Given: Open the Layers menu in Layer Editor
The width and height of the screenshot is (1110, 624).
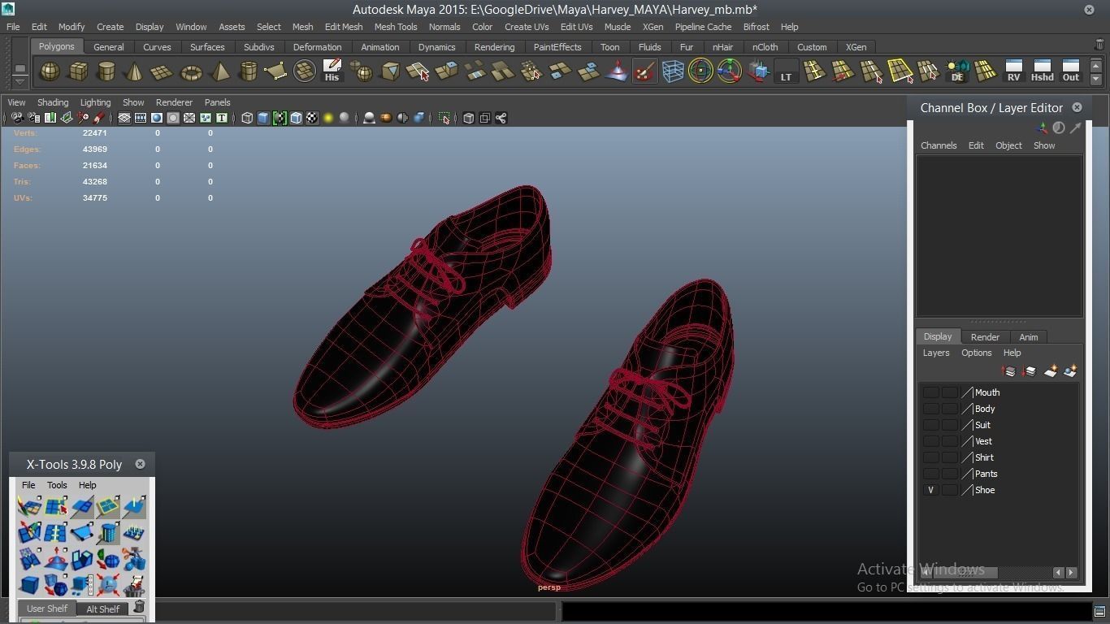Looking at the screenshot, I should [x=936, y=353].
